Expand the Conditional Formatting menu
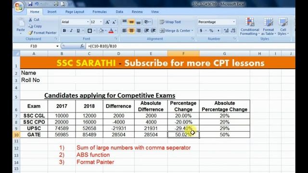The width and height of the screenshot is (308, 173). (250, 26)
